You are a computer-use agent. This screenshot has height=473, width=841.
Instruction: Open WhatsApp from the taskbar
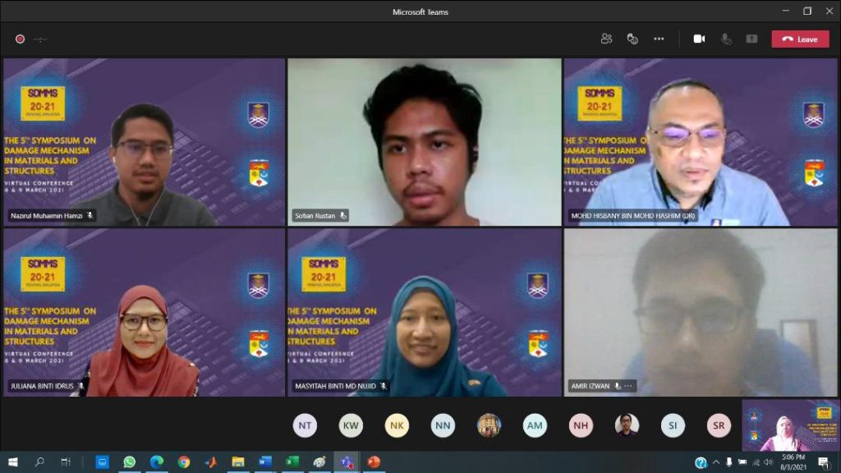tap(129, 462)
